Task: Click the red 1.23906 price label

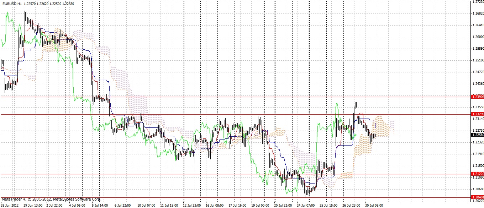Action: coord(477,97)
